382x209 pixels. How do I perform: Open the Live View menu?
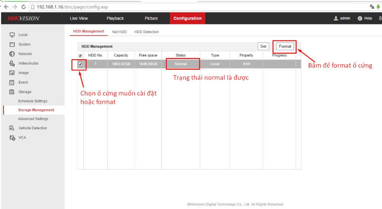[79, 18]
